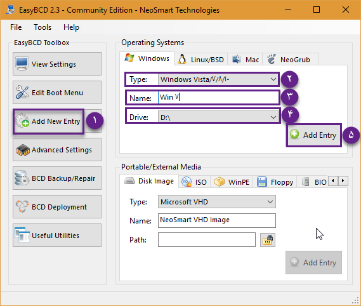Open the Microsoft VHD type dropdown
The height and width of the screenshot is (306, 361).
tap(216, 202)
